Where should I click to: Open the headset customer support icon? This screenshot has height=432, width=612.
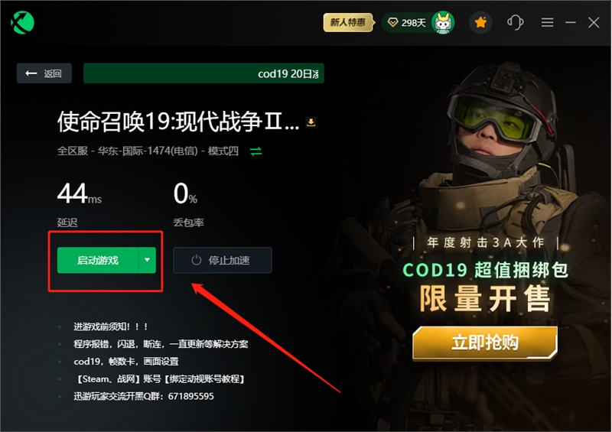coord(515,22)
